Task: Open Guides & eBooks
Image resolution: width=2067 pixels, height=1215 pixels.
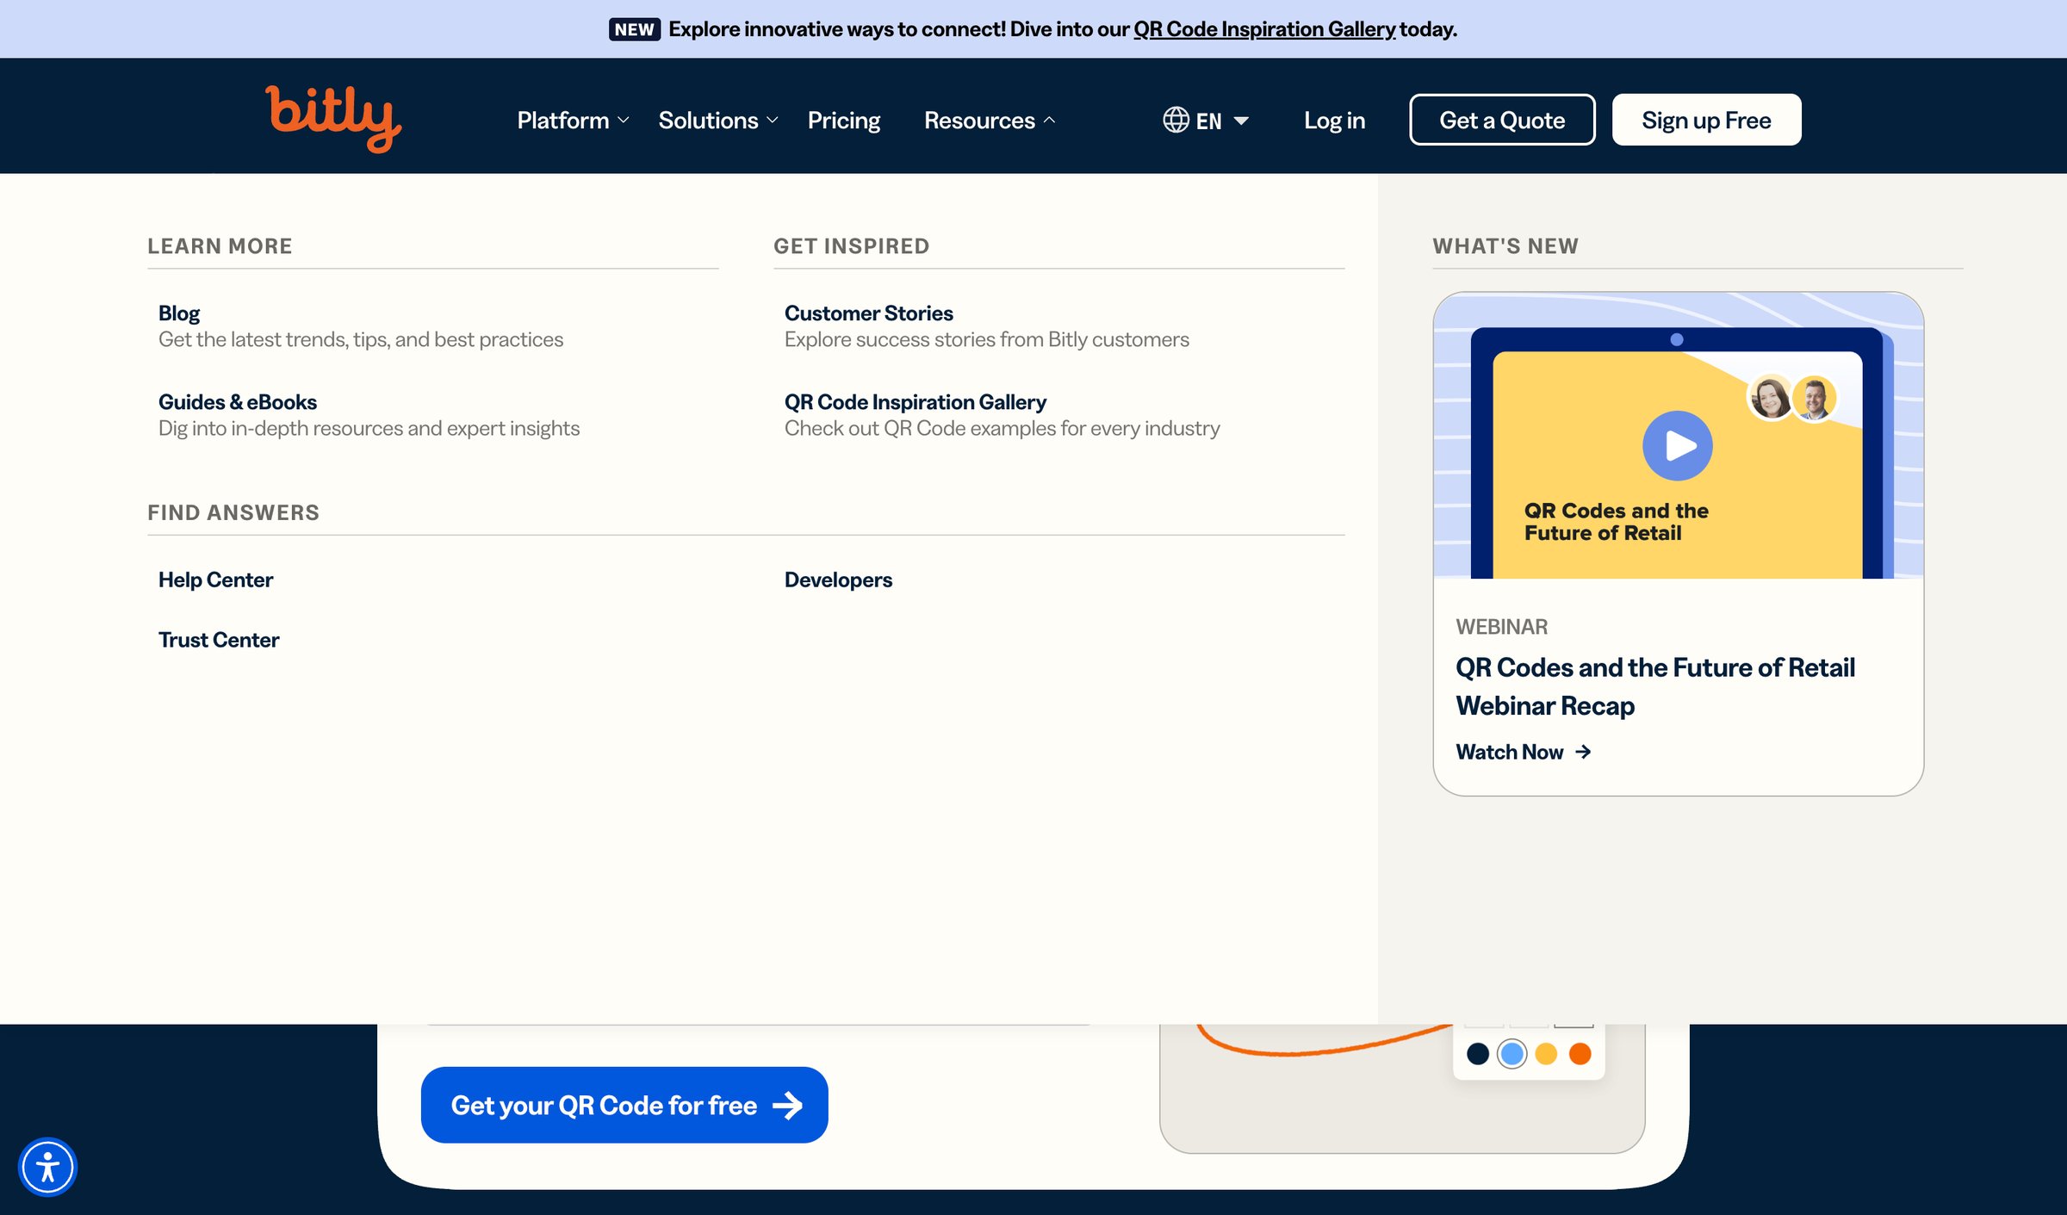Action: point(238,401)
